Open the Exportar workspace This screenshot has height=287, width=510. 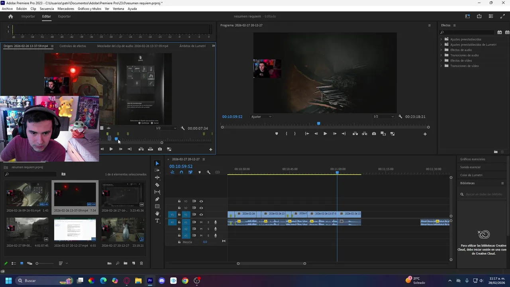pos(64,16)
